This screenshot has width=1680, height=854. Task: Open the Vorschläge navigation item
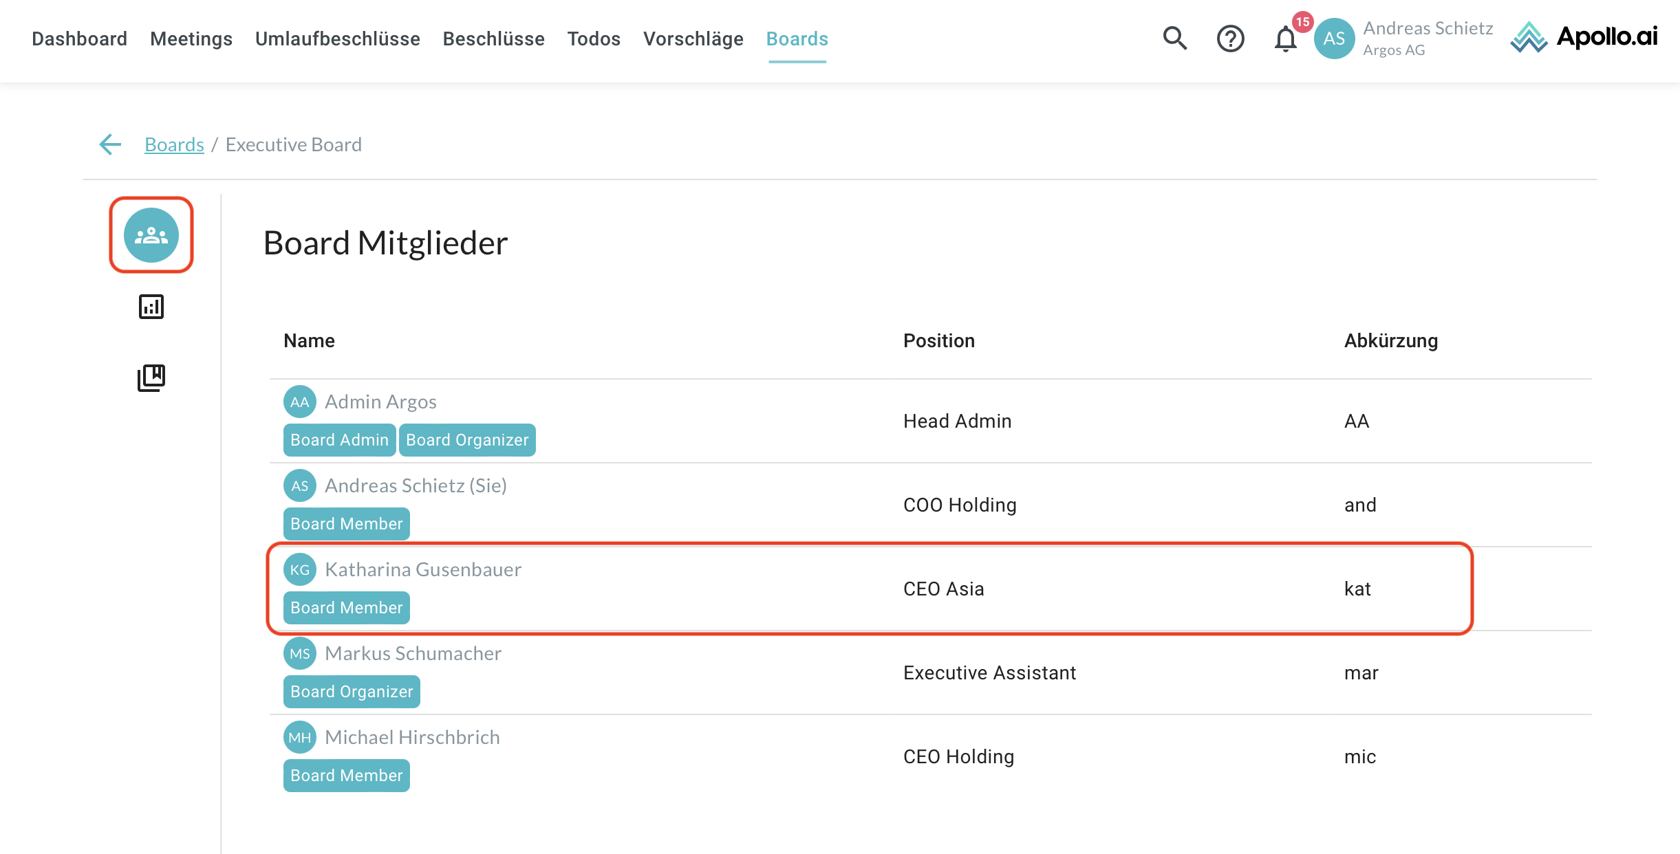click(693, 39)
